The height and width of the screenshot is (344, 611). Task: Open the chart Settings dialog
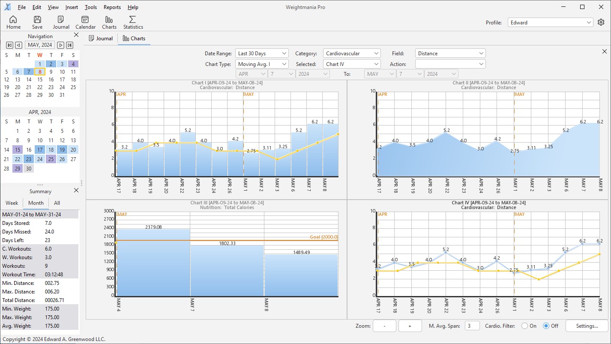[587, 326]
